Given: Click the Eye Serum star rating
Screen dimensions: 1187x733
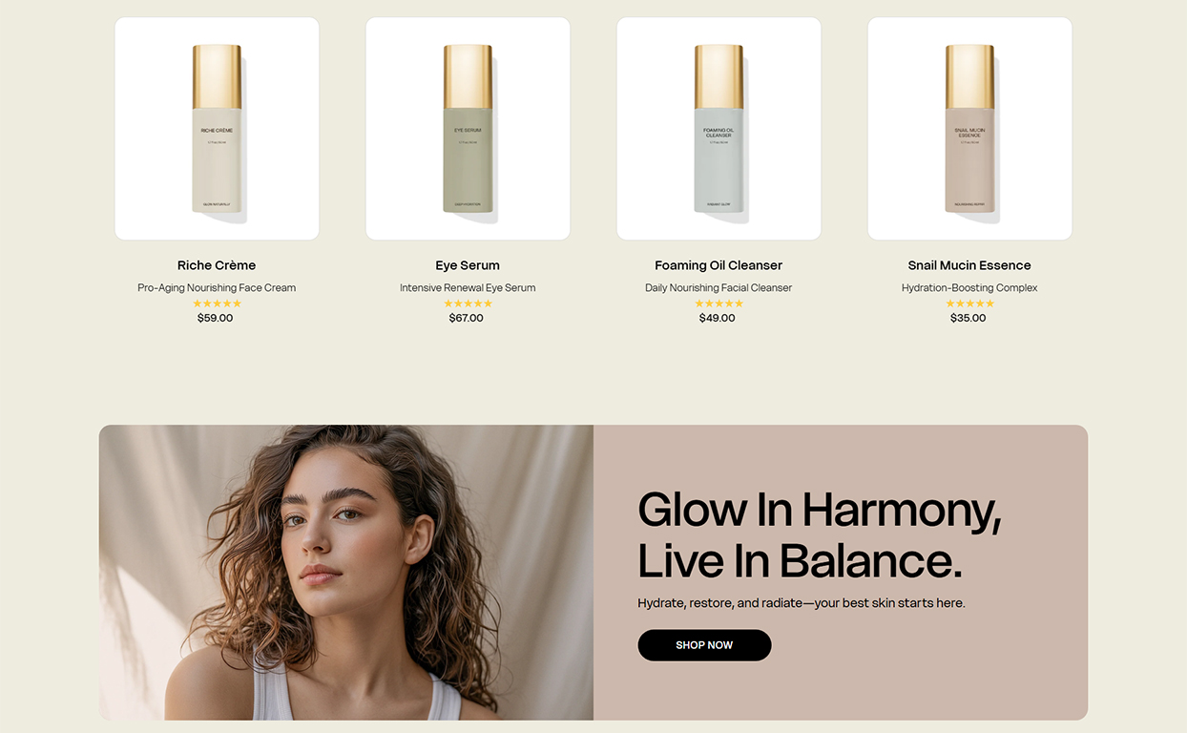Looking at the screenshot, I should (468, 304).
